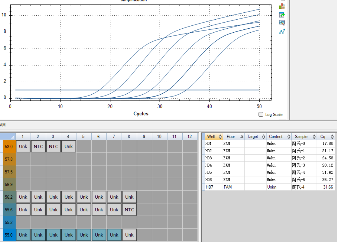Click the Cq value 31.66

(x=328, y=187)
